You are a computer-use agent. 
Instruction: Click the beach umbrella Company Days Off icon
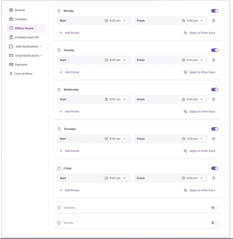11,37
